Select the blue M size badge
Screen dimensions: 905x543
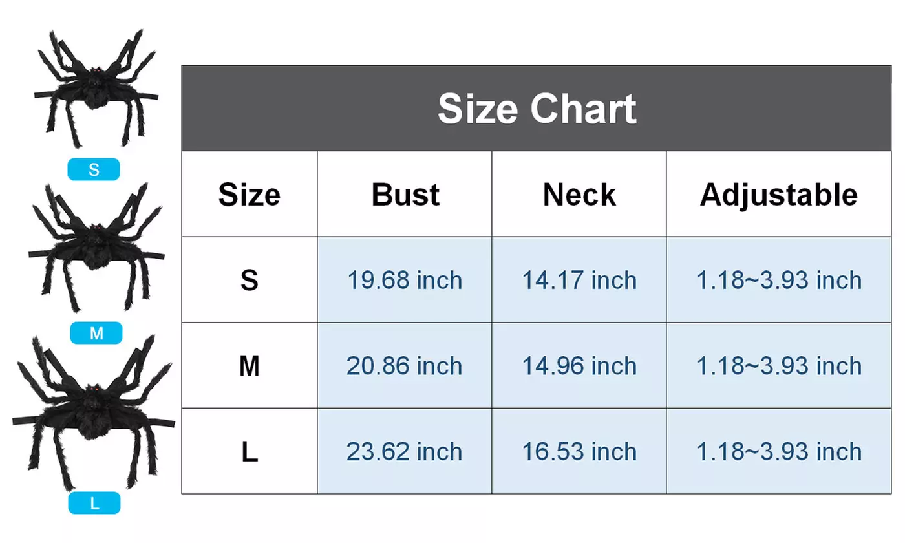[x=96, y=333]
